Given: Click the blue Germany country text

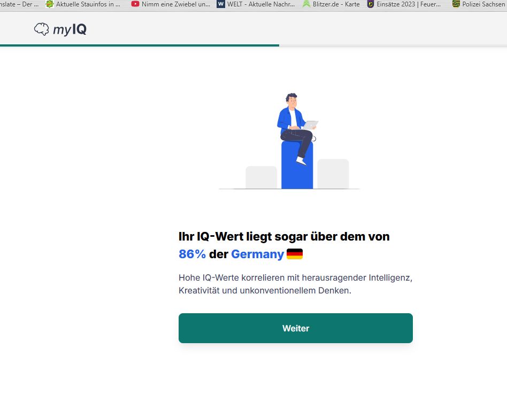Looking at the screenshot, I should (257, 254).
